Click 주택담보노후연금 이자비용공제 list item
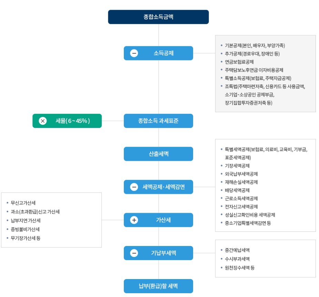The image size is (319, 297). tap(254, 70)
